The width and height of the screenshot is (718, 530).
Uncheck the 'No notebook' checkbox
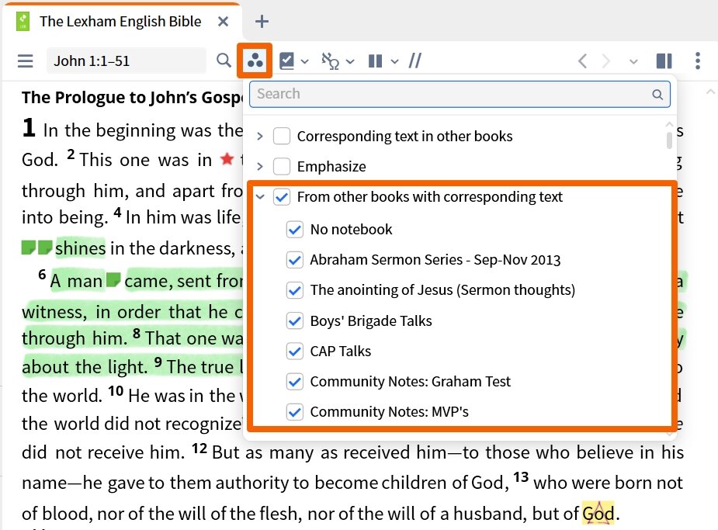point(294,229)
